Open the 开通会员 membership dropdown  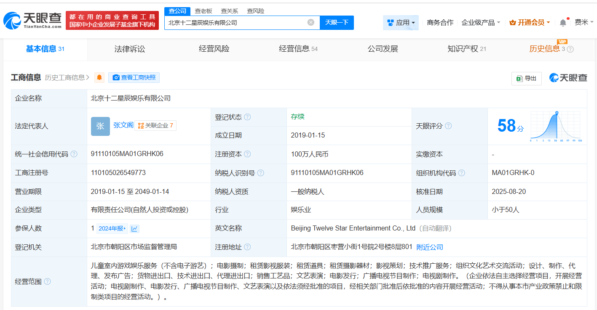pyautogui.click(x=530, y=23)
